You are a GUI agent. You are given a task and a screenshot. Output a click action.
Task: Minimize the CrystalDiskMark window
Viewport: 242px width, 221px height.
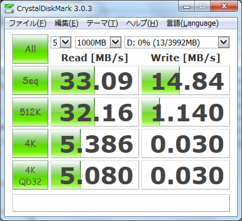[187, 6]
